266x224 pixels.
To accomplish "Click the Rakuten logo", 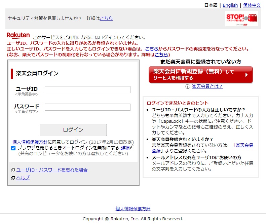I will (18, 35).
